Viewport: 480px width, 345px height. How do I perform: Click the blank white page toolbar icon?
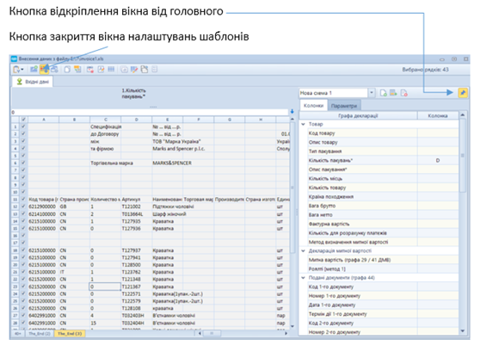tap(67, 70)
